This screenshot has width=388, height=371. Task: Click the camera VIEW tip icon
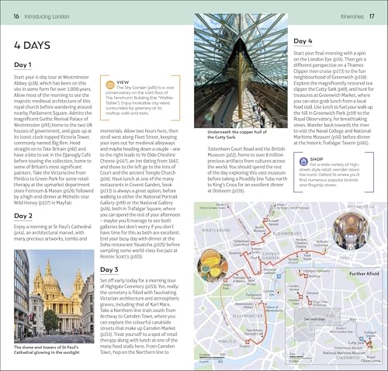tap(110, 85)
